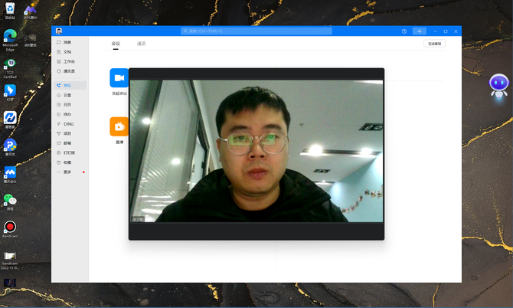Click the search box in the title bar

256,31
